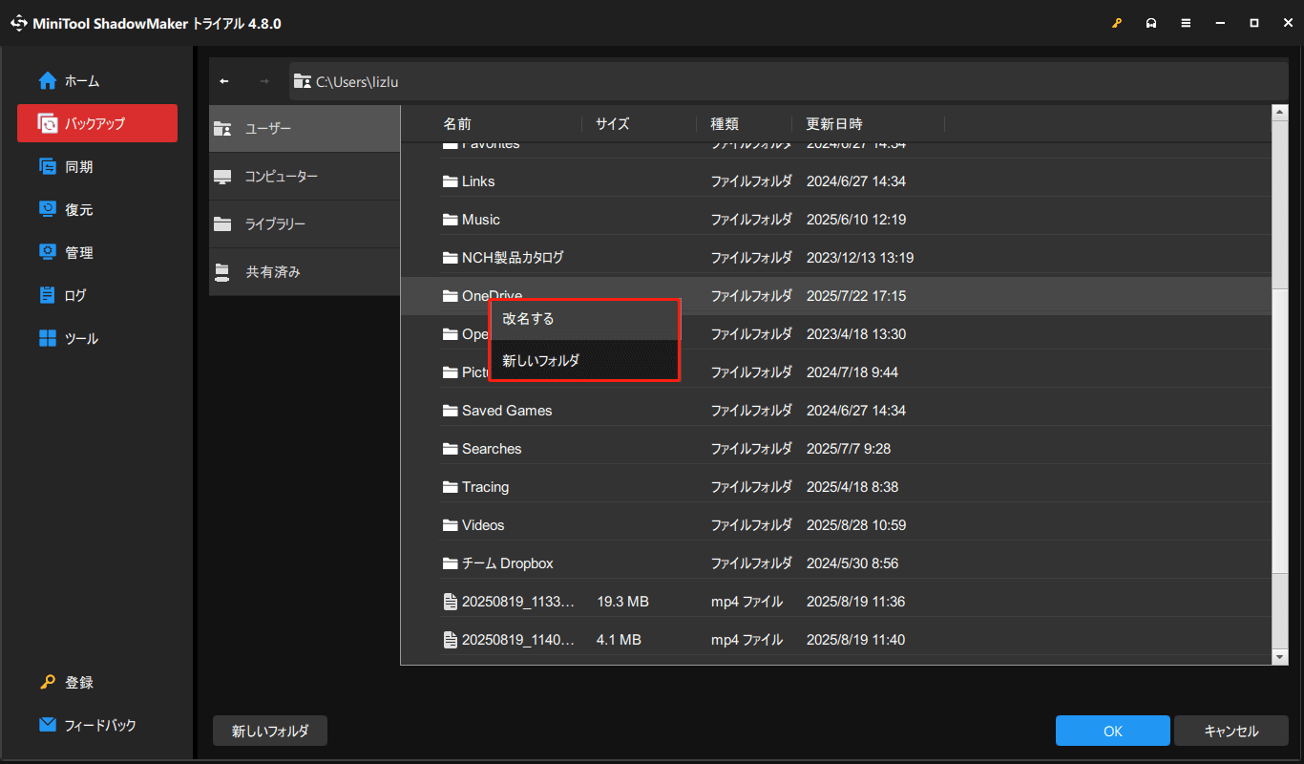The height and width of the screenshot is (764, 1304).
Task: Click folder icon next to Searches
Action: (x=451, y=449)
